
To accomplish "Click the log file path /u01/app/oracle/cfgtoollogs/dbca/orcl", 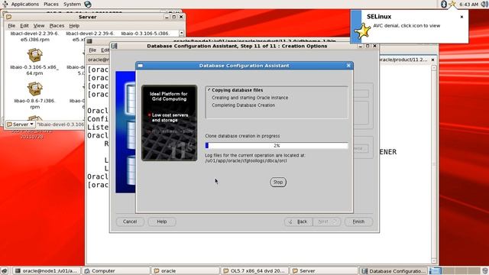I will pos(246,161).
